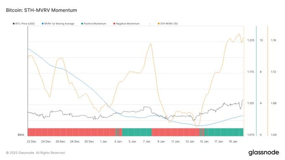Click the 8 value on the middle axis

[x=261, y=72]
